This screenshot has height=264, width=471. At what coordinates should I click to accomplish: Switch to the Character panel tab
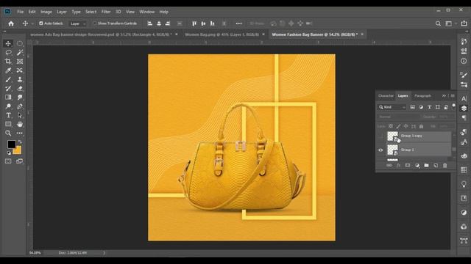pos(386,96)
